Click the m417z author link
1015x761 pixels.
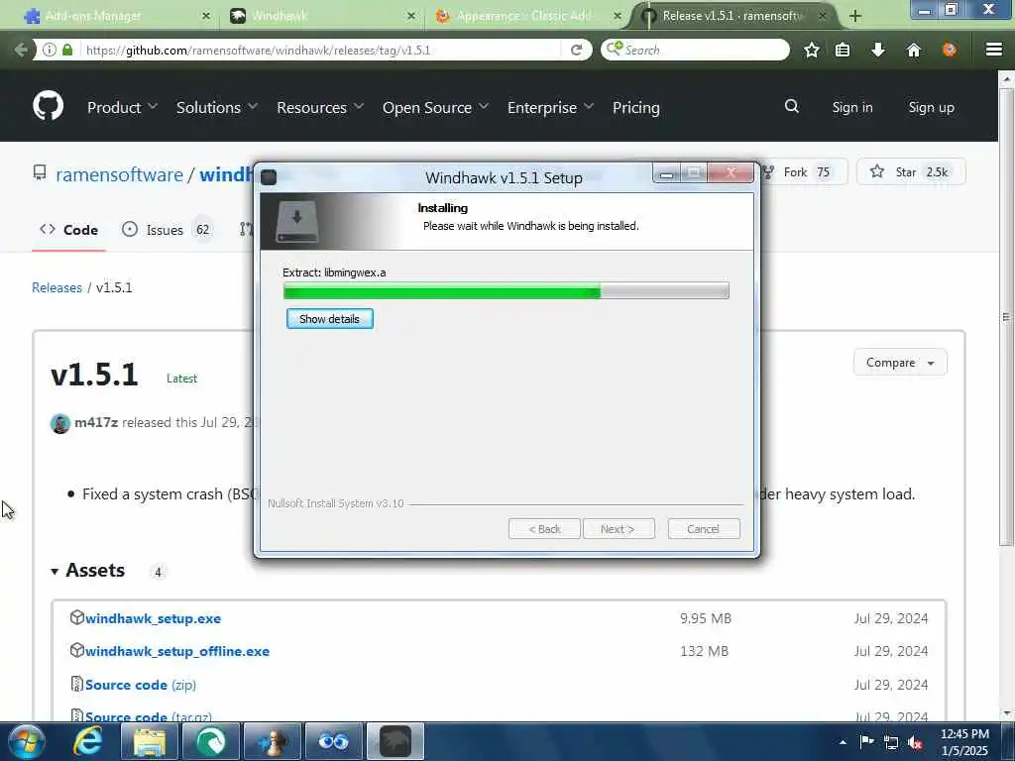click(x=96, y=422)
